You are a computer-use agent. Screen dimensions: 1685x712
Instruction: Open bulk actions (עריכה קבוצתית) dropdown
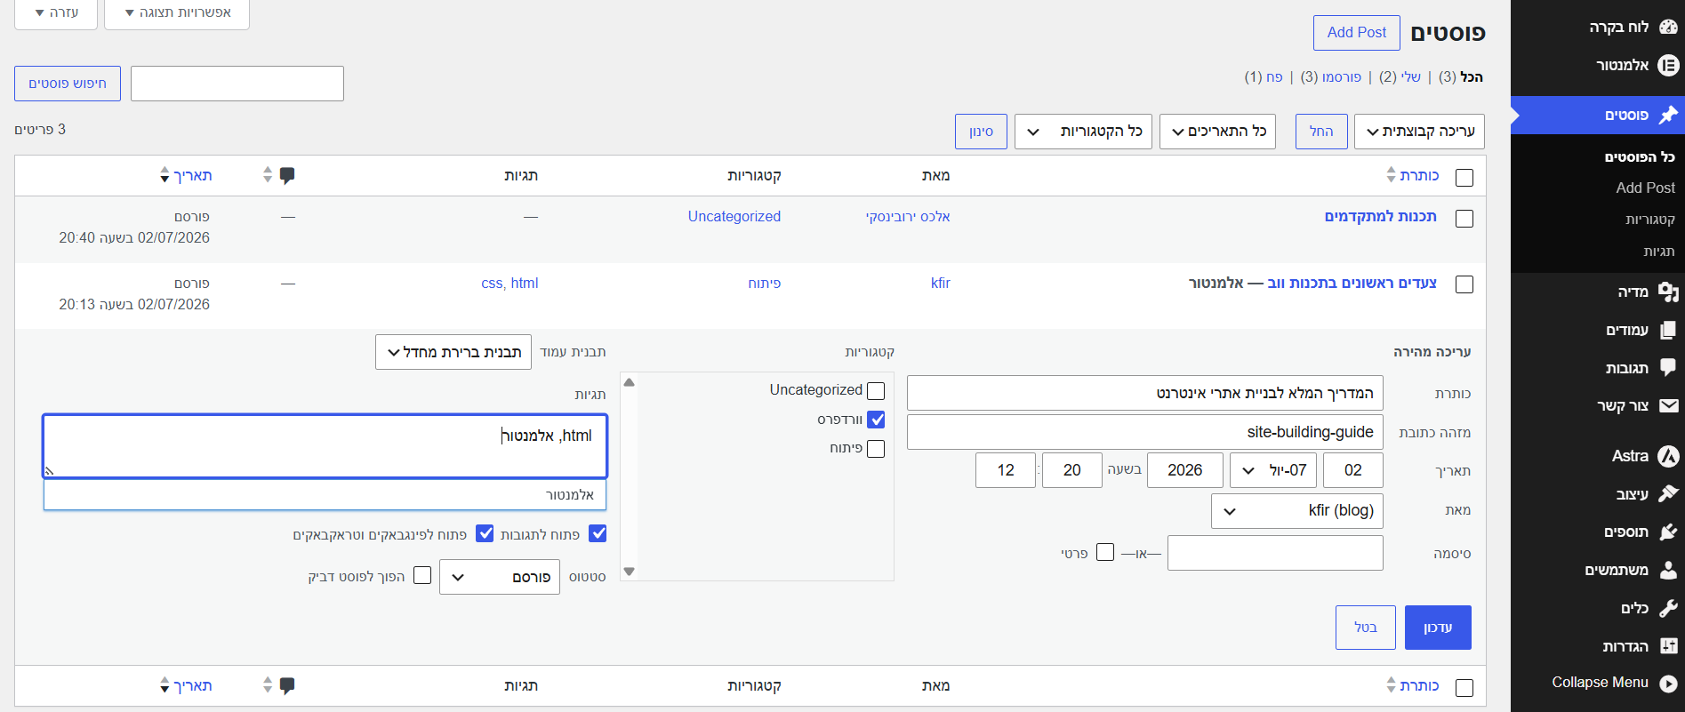point(1419,132)
